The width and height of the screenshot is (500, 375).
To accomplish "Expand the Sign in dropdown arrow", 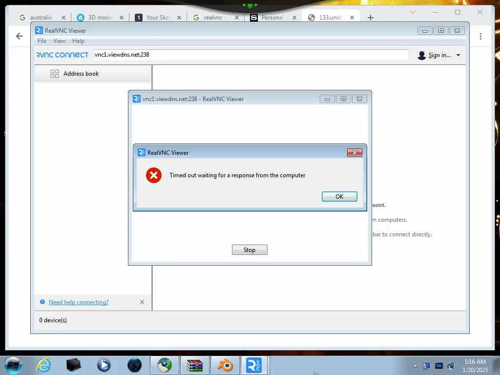I will [x=458, y=55].
